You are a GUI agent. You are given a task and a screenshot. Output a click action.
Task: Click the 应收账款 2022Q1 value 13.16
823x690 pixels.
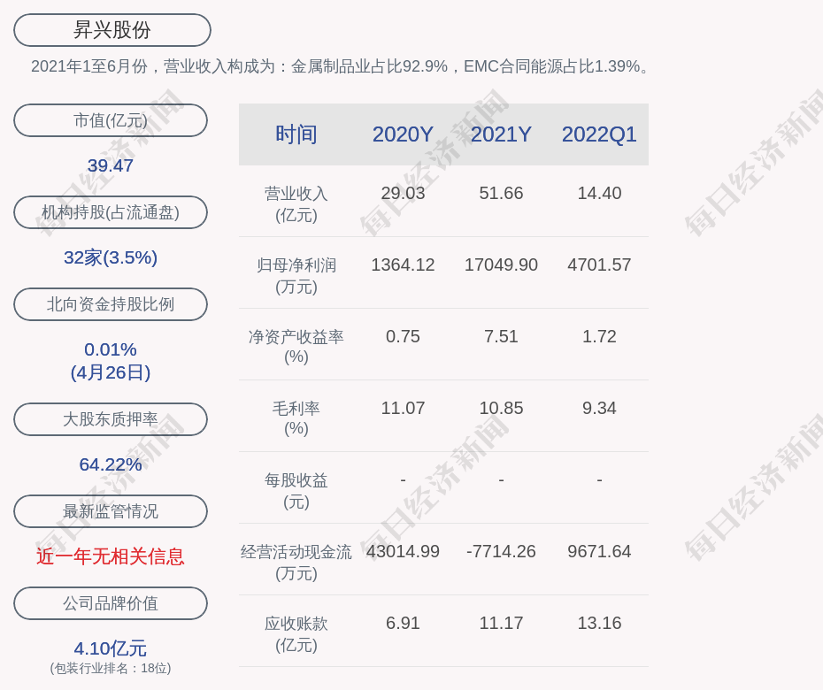click(x=599, y=623)
